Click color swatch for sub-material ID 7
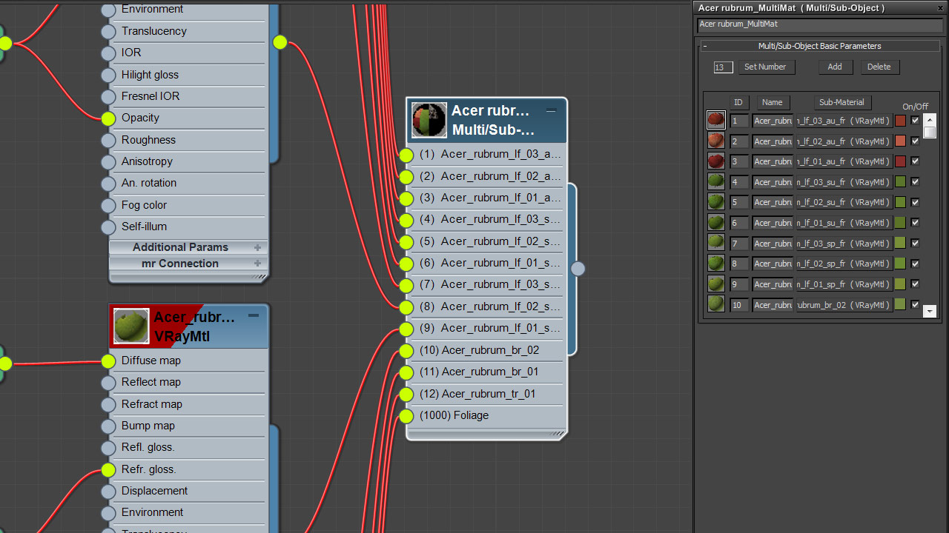The width and height of the screenshot is (949, 533). [901, 243]
